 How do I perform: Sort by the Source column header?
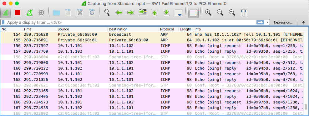82,29
